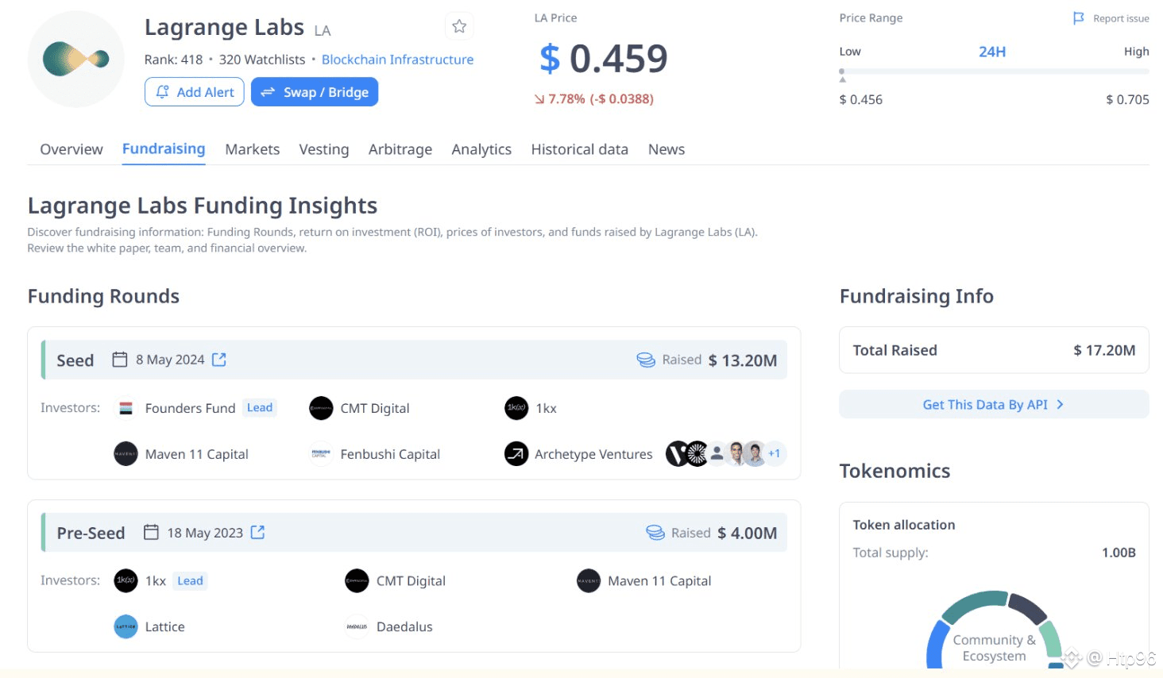The width and height of the screenshot is (1163, 678).
Task: Click Community & Ecosystem donut chart segment label
Action: [994, 648]
